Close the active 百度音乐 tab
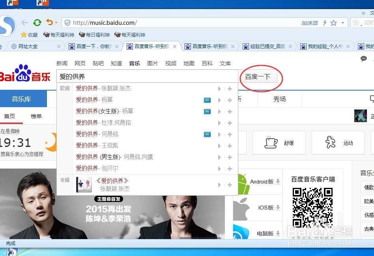 pyautogui.click(x=175, y=46)
